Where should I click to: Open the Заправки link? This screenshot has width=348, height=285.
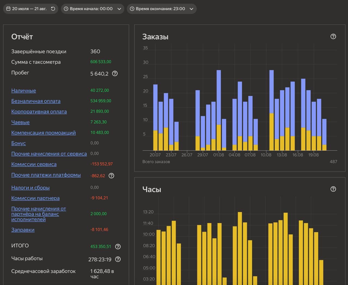point(23,230)
